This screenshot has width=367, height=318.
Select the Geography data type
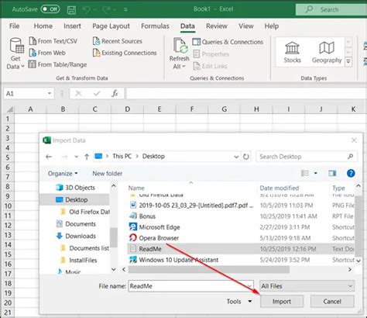point(327,53)
